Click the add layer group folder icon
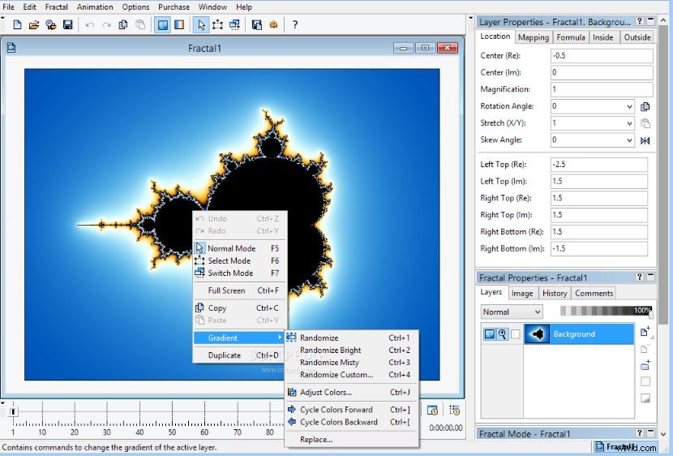The image size is (673, 456). coord(645,365)
